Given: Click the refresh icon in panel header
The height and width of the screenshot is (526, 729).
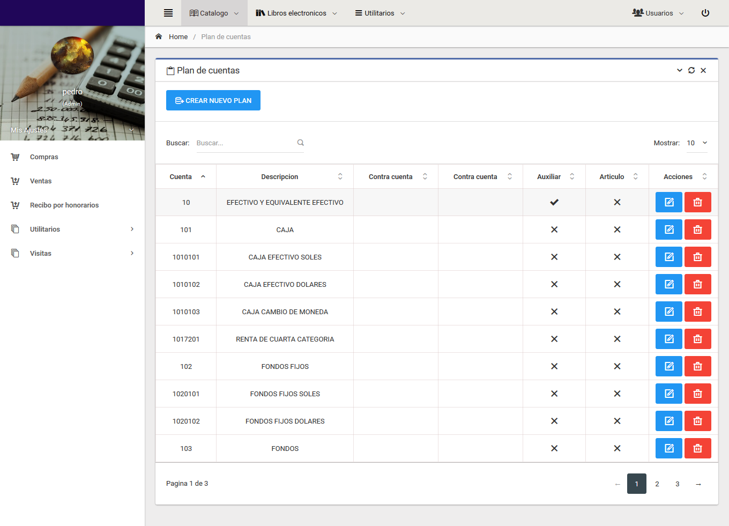Looking at the screenshot, I should (691, 70).
